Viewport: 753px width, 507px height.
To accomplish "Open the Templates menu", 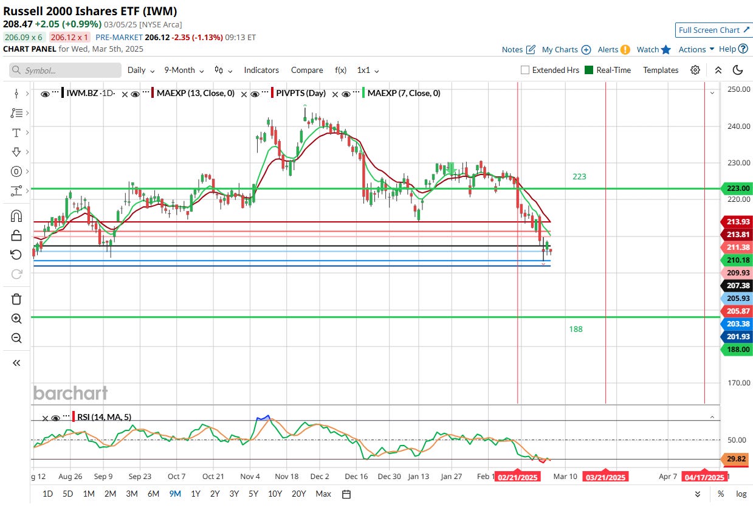I will [x=661, y=70].
